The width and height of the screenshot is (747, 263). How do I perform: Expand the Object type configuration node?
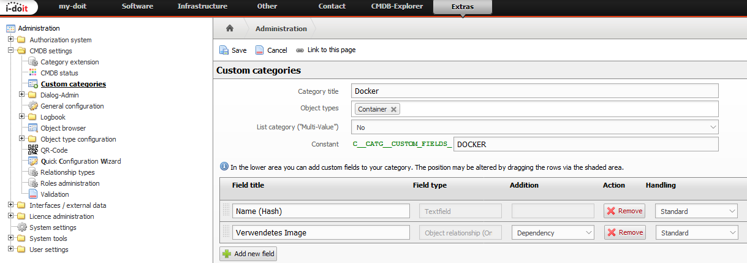tap(21, 139)
